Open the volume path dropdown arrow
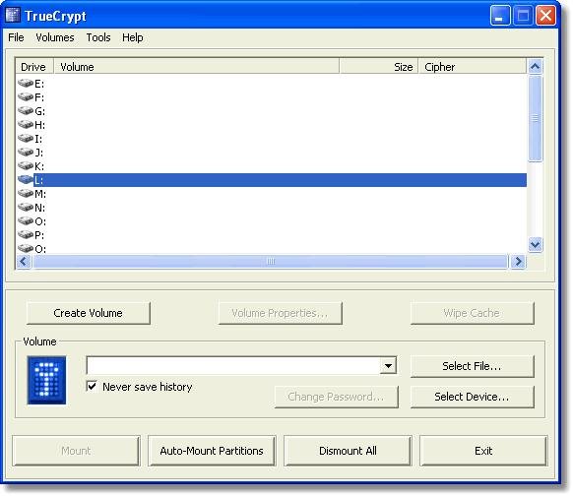573x496 pixels. coord(388,365)
